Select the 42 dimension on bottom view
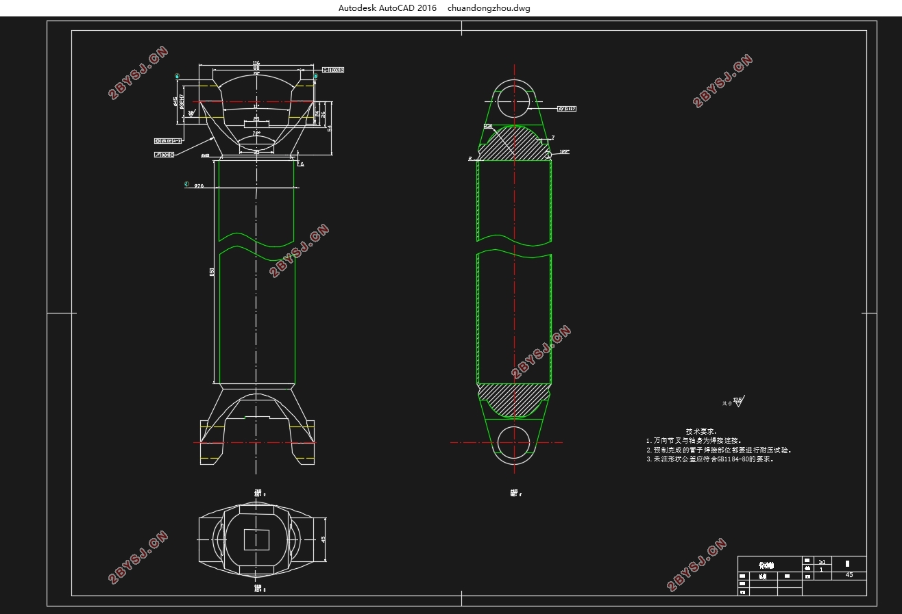The height and width of the screenshot is (614, 902). tap(323, 539)
